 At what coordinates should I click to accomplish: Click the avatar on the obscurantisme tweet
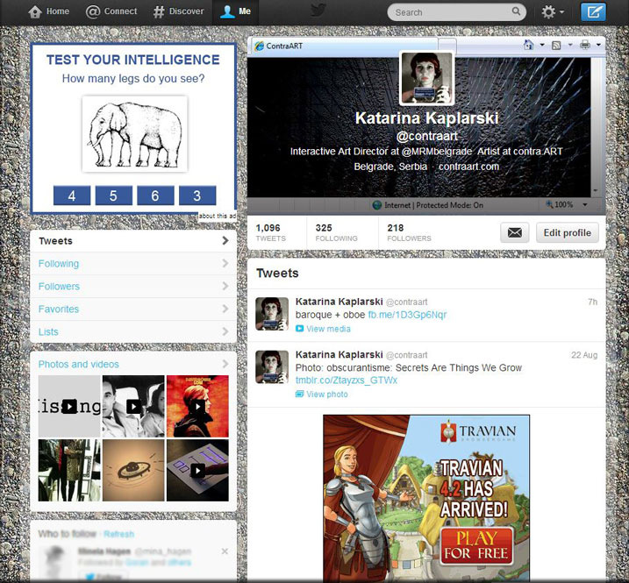click(272, 366)
